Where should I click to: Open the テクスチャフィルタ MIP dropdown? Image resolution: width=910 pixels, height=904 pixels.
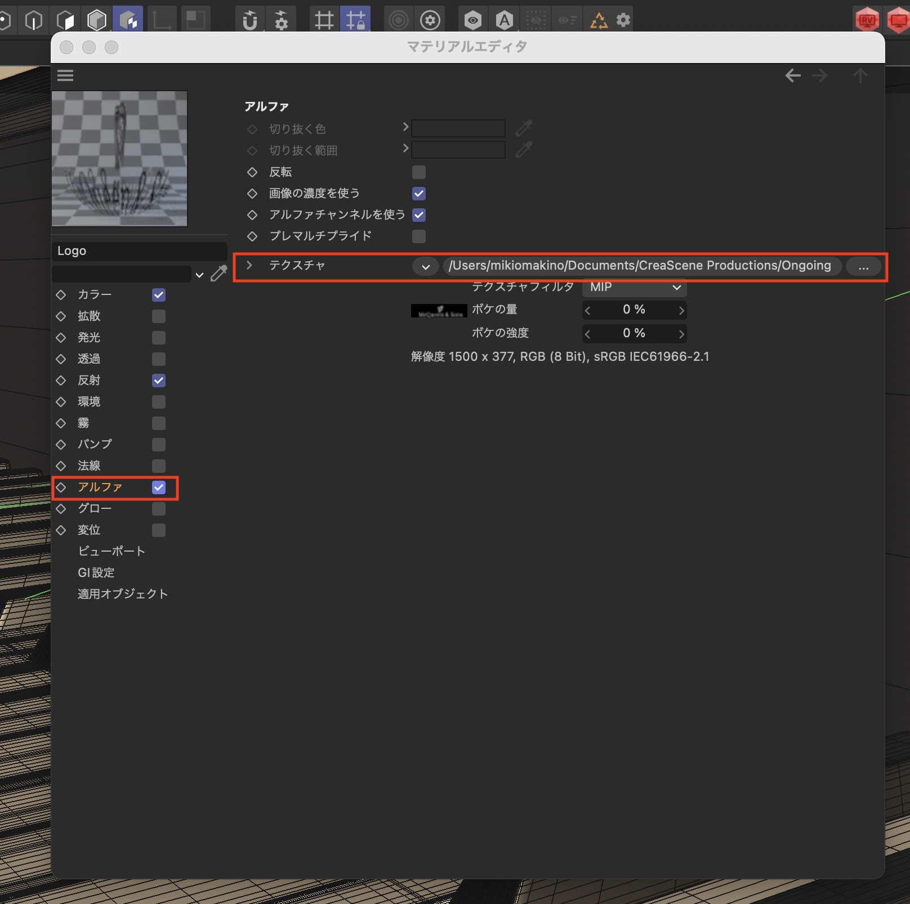click(x=634, y=287)
